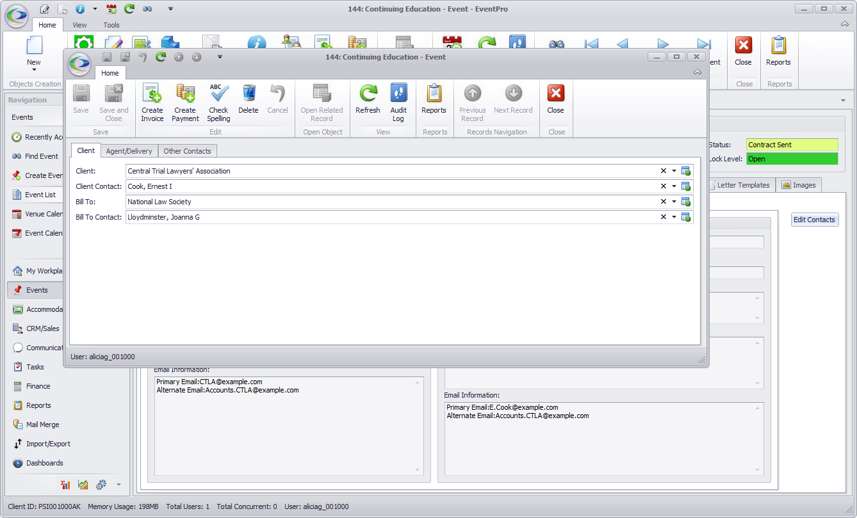The image size is (857, 518).
Task: Open dialog quick access toolbar customize arrow
Action: pos(220,57)
